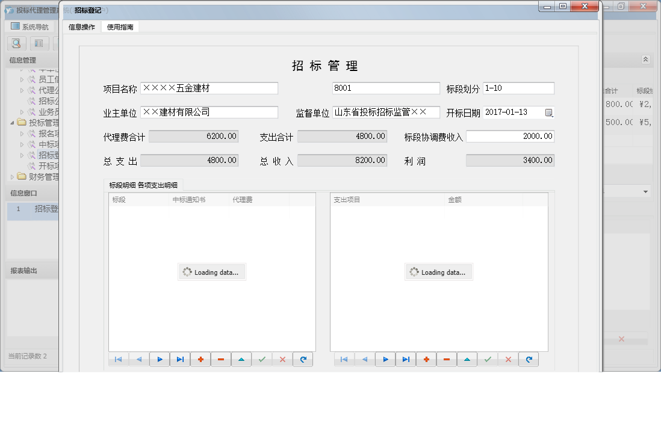
Task: Add a new row in 标段 grid
Action: pyautogui.click(x=200, y=360)
